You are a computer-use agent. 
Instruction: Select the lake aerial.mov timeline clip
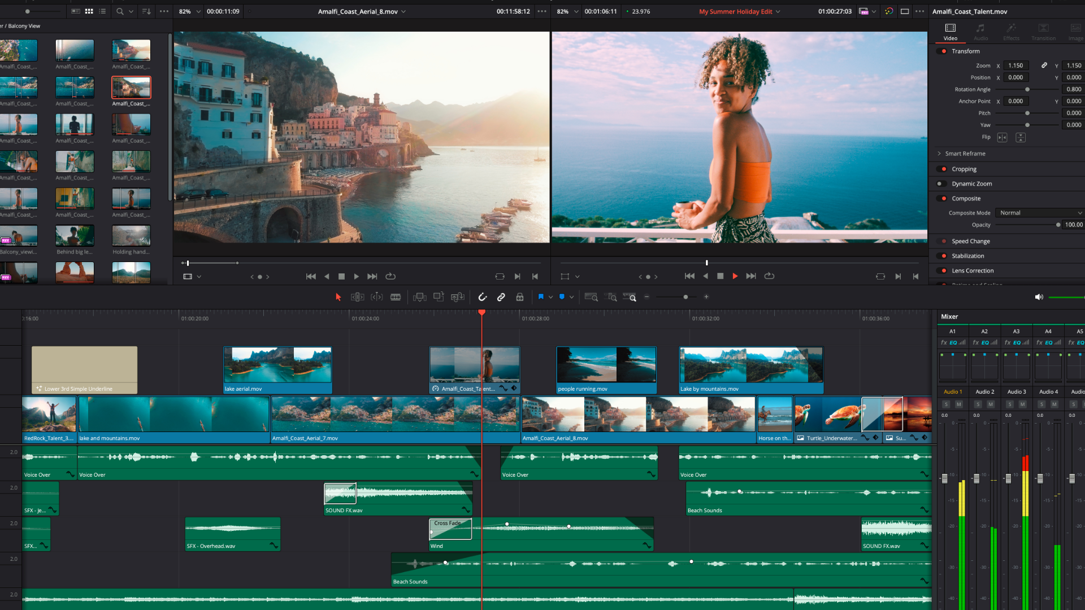click(x=277, y=370)
